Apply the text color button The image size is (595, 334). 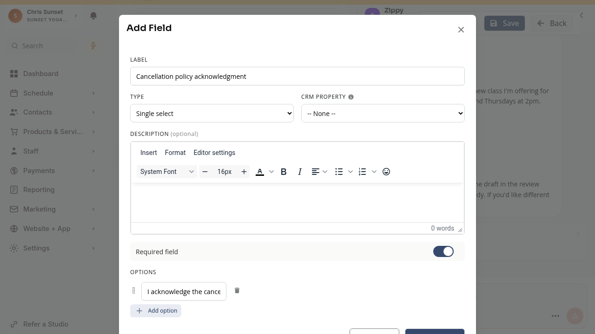pyautogui.click(x=260, y=172)
